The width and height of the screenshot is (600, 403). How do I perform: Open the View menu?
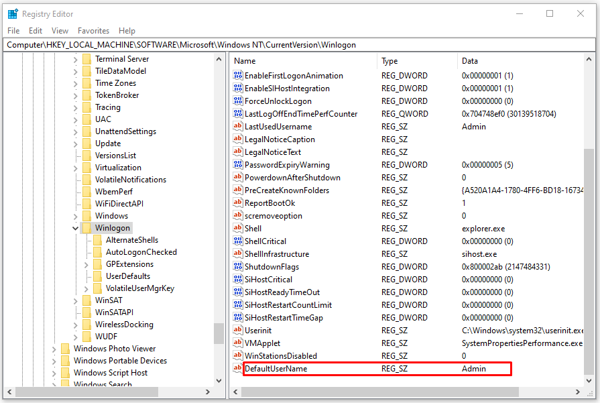(60, 31)
